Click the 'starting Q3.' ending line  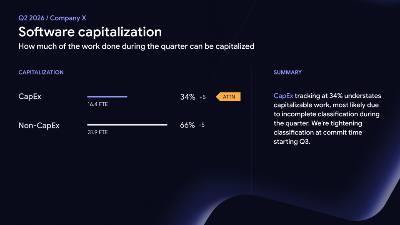tap(292, 142)
